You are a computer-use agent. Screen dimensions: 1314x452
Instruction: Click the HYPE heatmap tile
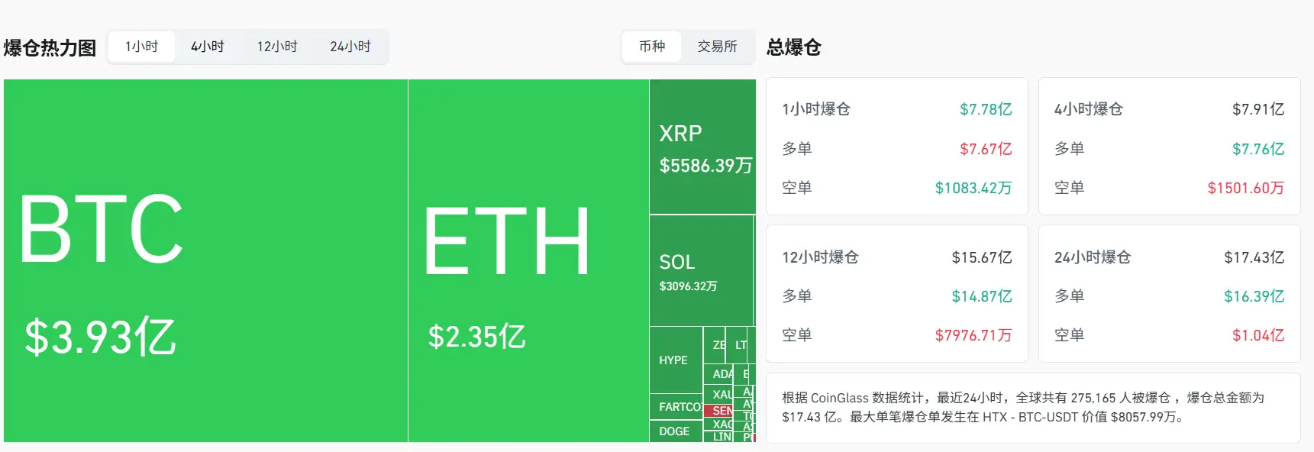676,360
